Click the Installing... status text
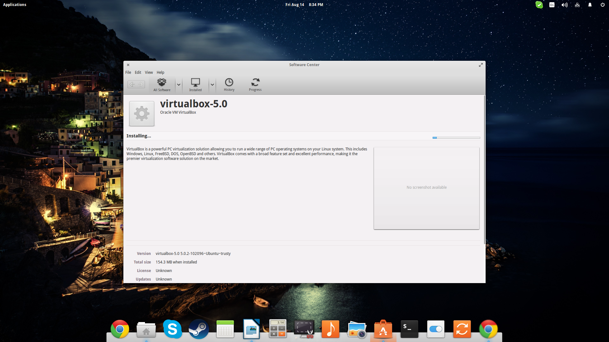Screen dimensions: 609x342 [x=139, y=136]
